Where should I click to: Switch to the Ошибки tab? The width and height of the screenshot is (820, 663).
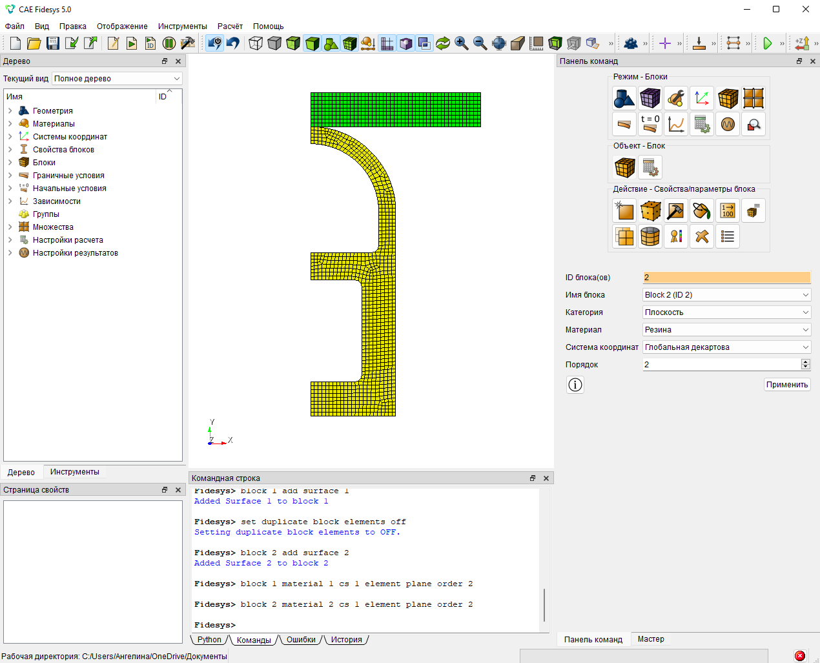click(301, 640)
